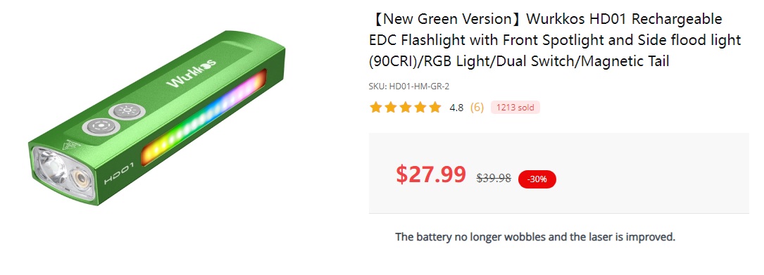Image resolution: width=764 pixels, height=275 pixels.
Task: Click the front spotlight lens in photo
Action: pos(51,168)
